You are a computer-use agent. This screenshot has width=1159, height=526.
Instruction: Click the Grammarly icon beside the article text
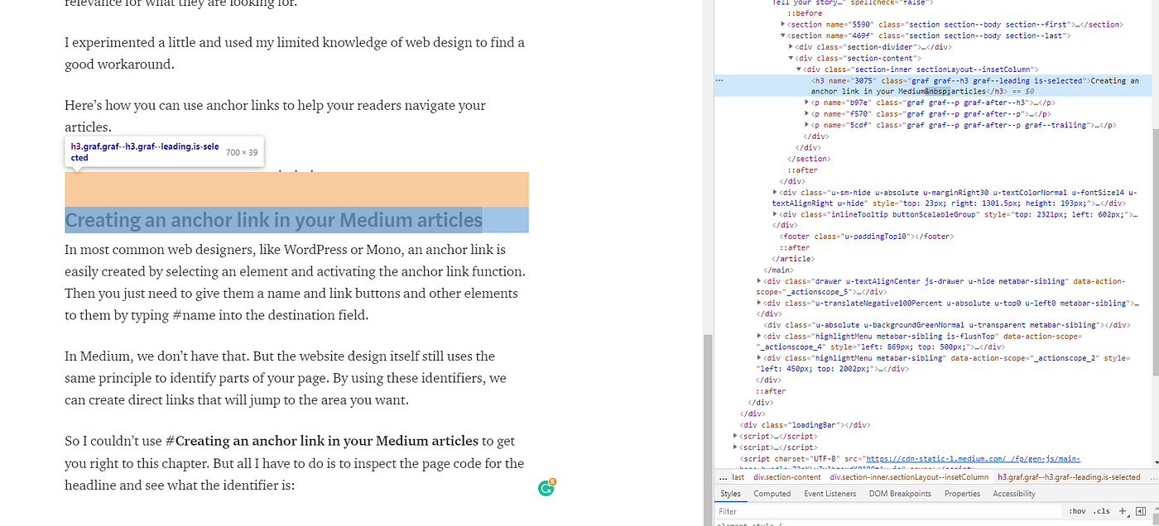tap(546, 488)
